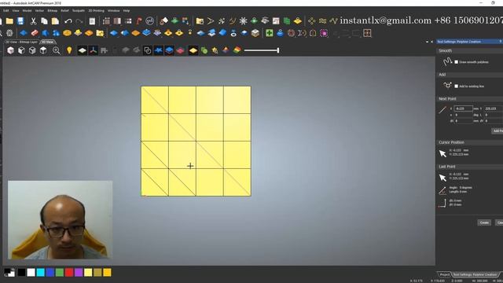Collapse the Next Point section header

[x=469, y=99]
